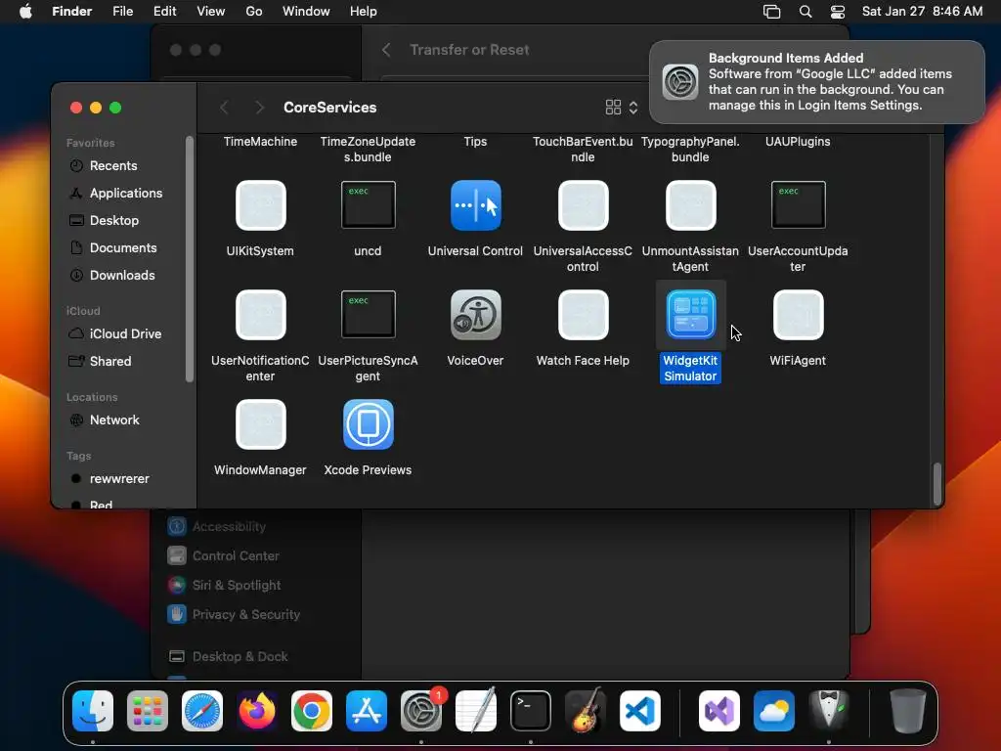Image resolution: width=1001 pixels, height=751 pixels.
Task: Go back in the Finder window
Action: coord(224,108)
